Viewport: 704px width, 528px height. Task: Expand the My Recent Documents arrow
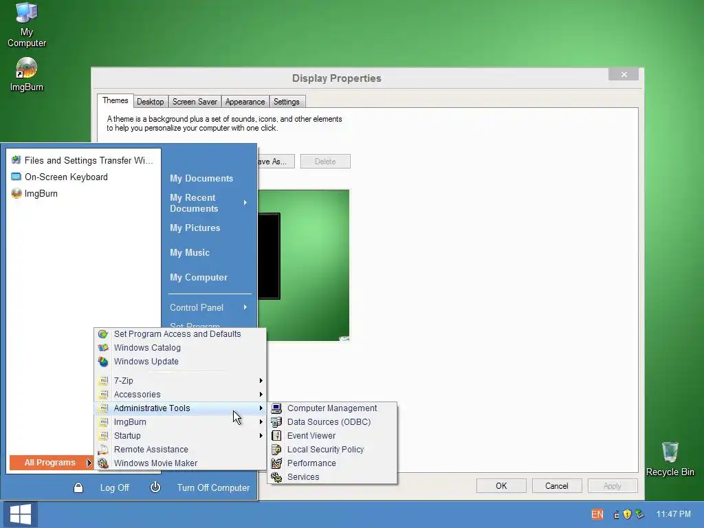pos(245,203)
